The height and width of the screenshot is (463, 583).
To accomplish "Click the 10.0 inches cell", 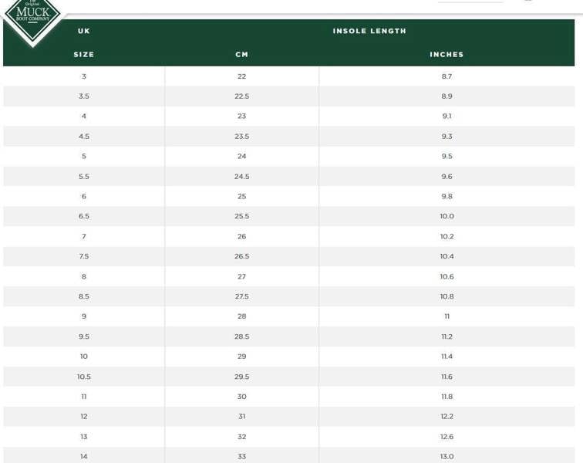I will [x=447, y=216].
